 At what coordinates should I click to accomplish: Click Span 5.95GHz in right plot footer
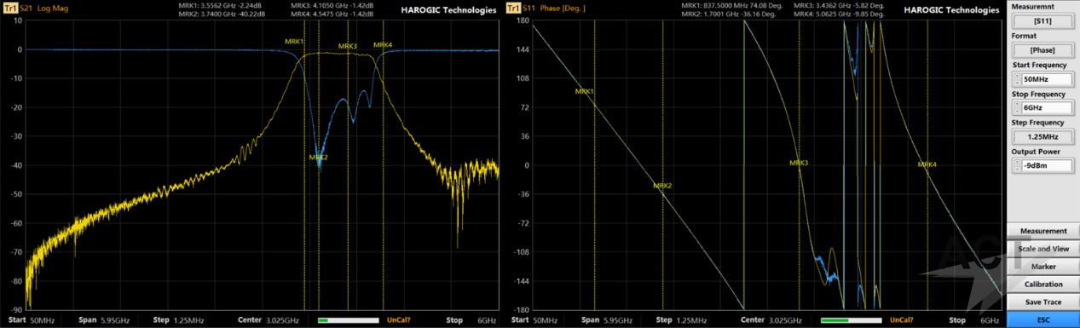[606, 320]
